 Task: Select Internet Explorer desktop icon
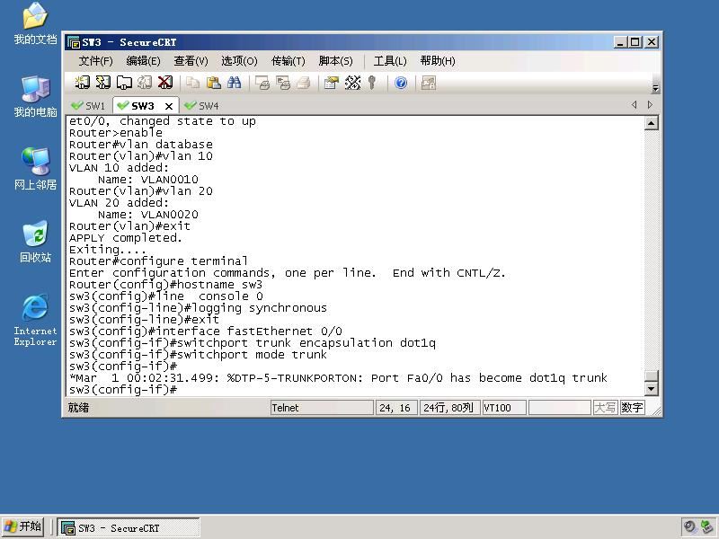(x=35, y=320)
